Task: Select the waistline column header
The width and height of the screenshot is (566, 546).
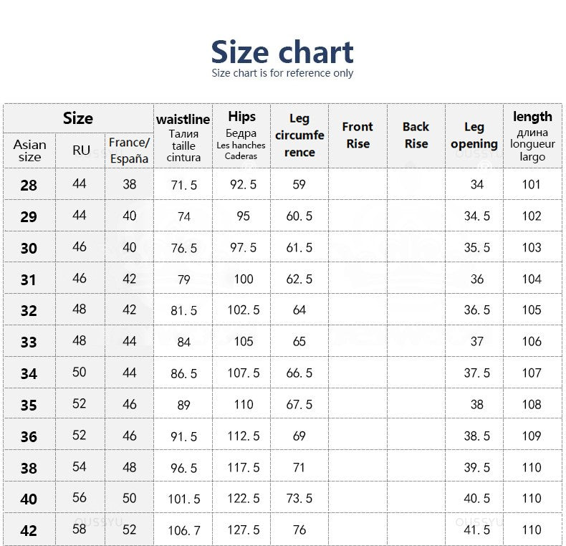Action: point(183,138)
